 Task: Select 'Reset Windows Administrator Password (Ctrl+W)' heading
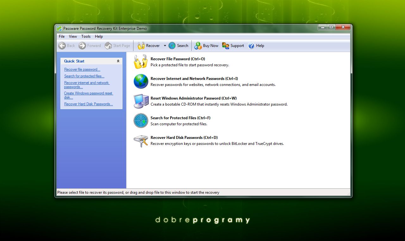click(194, 98)
